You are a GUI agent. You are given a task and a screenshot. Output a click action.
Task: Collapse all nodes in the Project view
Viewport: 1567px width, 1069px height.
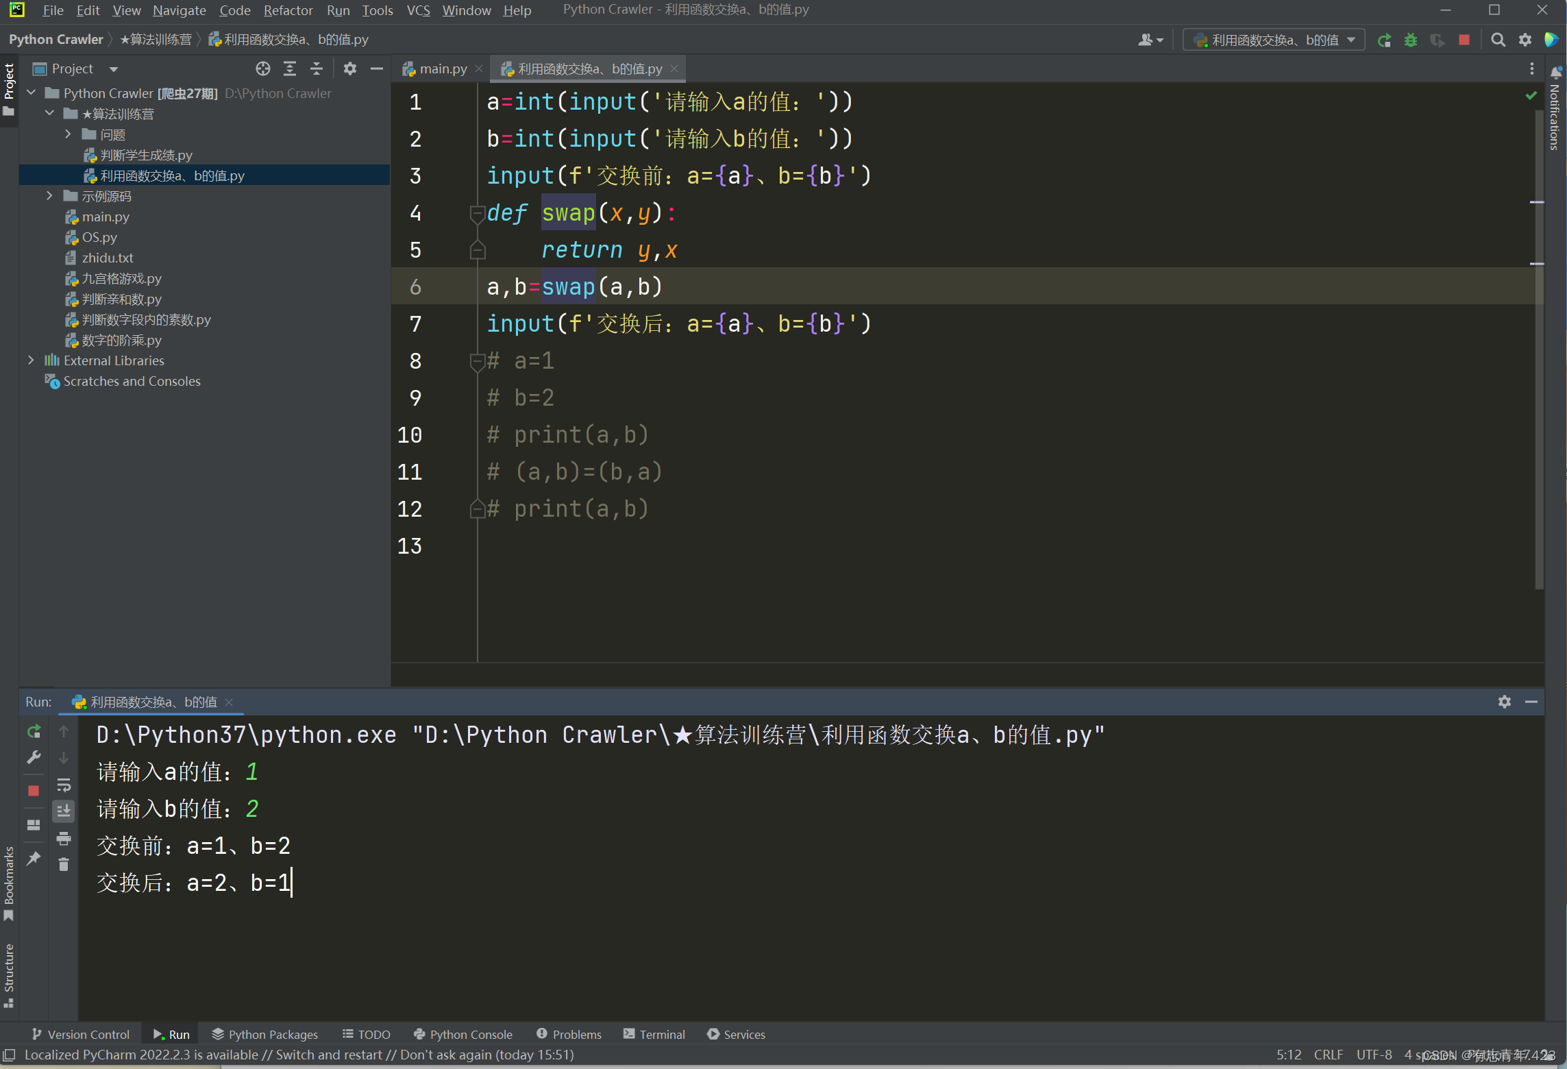[316, 69]
